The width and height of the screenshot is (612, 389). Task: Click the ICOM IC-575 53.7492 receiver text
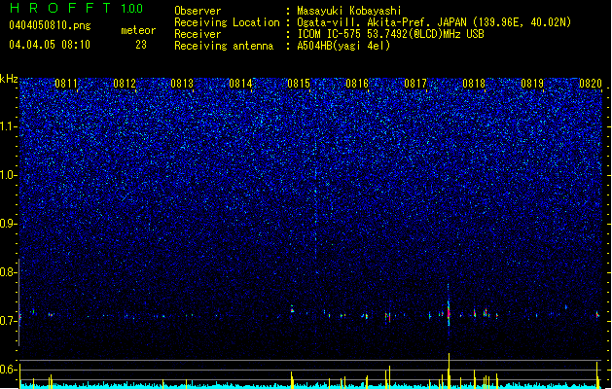pos(390,34)
